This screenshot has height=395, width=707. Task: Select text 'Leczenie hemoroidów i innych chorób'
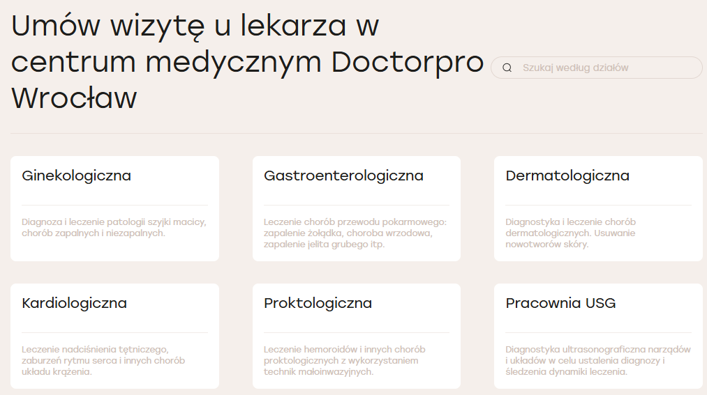(x=345, y=350)
